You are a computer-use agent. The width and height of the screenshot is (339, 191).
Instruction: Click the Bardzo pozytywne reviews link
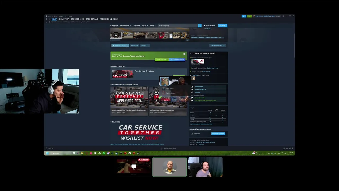[x=212, y=68]
